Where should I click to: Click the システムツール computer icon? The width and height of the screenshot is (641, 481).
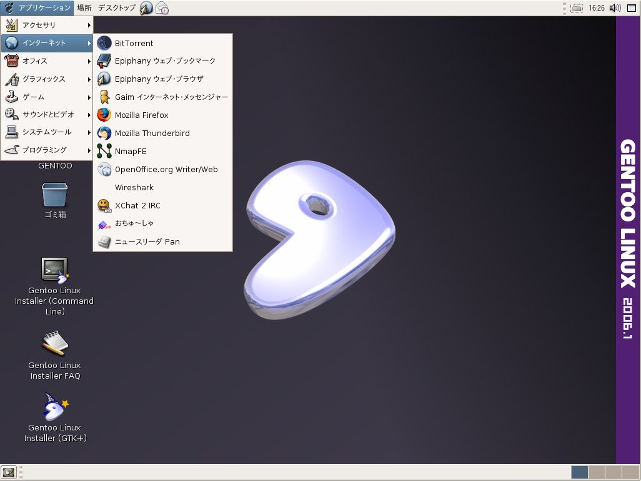pos(11,132)
